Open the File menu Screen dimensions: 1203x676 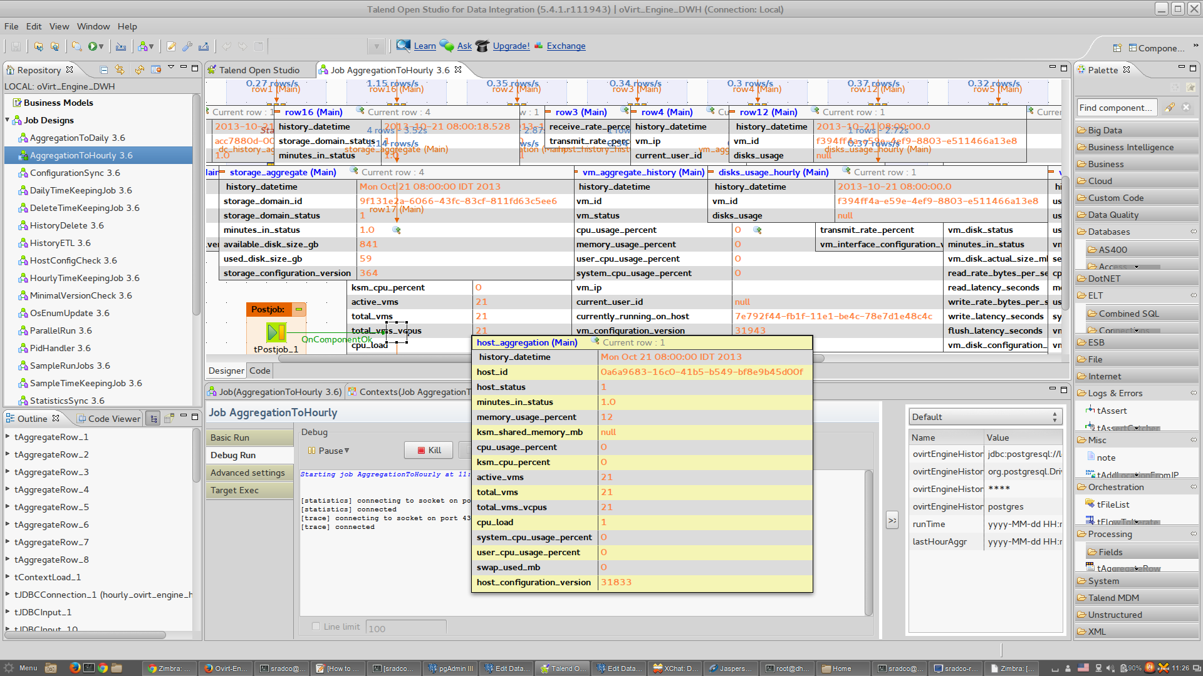pyautogui.click(x=11, y=26)
